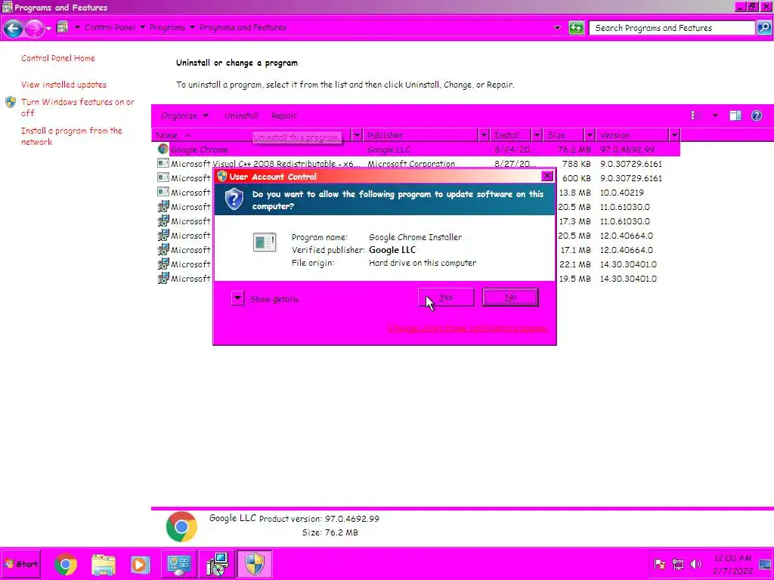The width and height of the screenshot is (774, 580).
Task: Click version 10.0.40219 cell
Action: pyautogui.click(x=621, y=193)
